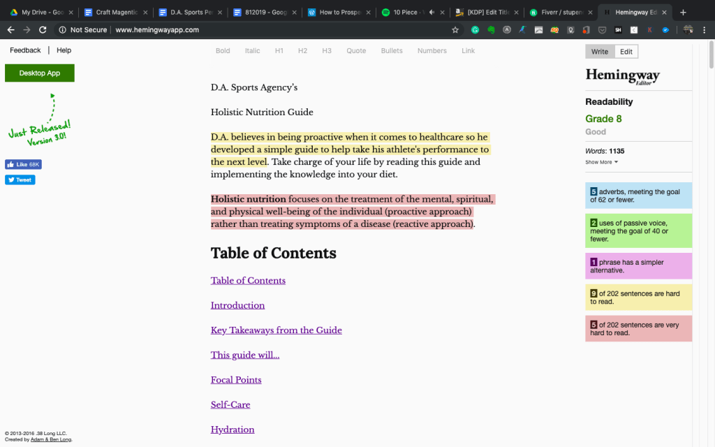Click the Grammarly extension icon

[475, 30]
